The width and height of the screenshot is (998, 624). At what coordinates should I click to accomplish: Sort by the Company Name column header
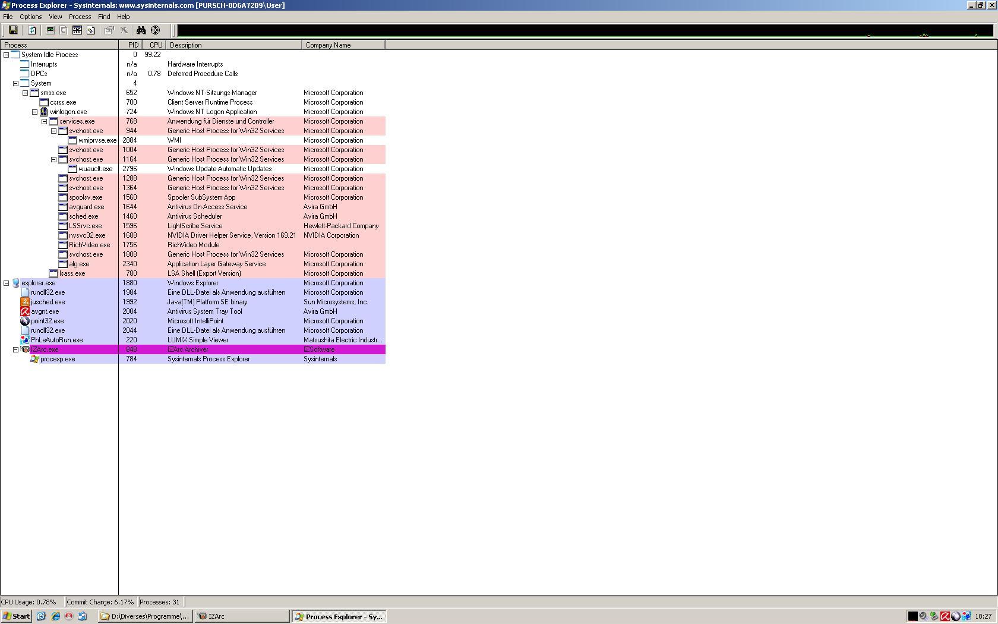click(x=344, y=45)
